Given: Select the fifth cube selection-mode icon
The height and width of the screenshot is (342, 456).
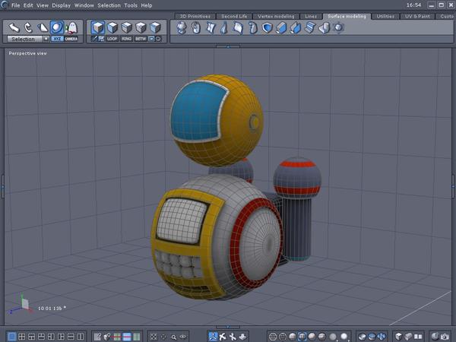Looking at the screenshot, I should [155, 28].
